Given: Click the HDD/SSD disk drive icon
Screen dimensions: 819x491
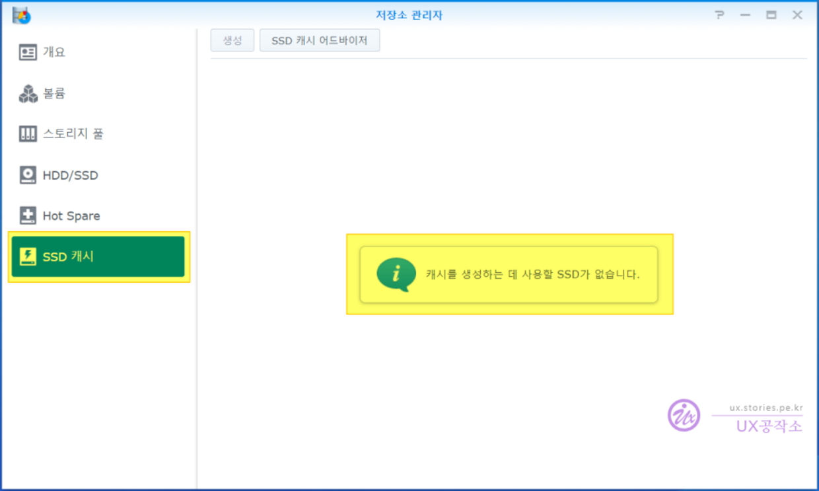Looking at the screenshot, I should point(28,175).
